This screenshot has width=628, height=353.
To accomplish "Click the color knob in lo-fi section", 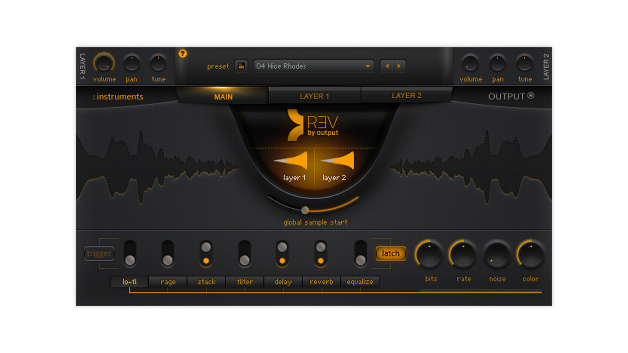I will click(530, 255).
